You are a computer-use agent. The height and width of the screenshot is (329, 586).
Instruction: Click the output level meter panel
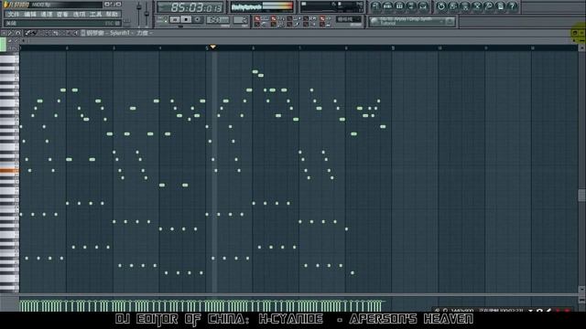pos(262,7)
